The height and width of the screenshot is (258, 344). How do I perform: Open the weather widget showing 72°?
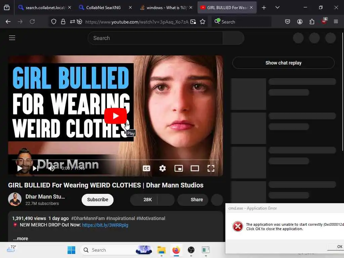click(x=11, y=249)
